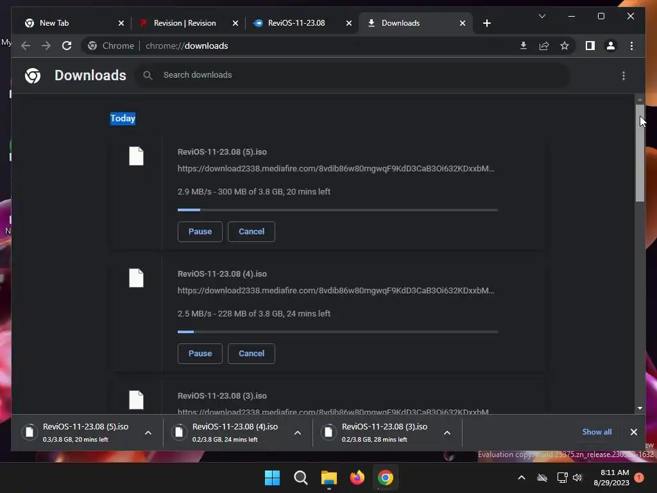Viewport: 657px width, 493px height.
Task: Open the tab search chevron in title bar
Action: tap(542, 16)
